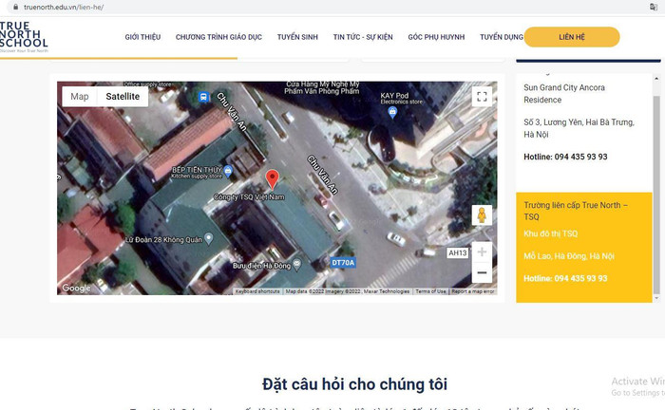665x410 pixels.
Task: Open map Keyboard shortcuts link
Action: [257, 291]
